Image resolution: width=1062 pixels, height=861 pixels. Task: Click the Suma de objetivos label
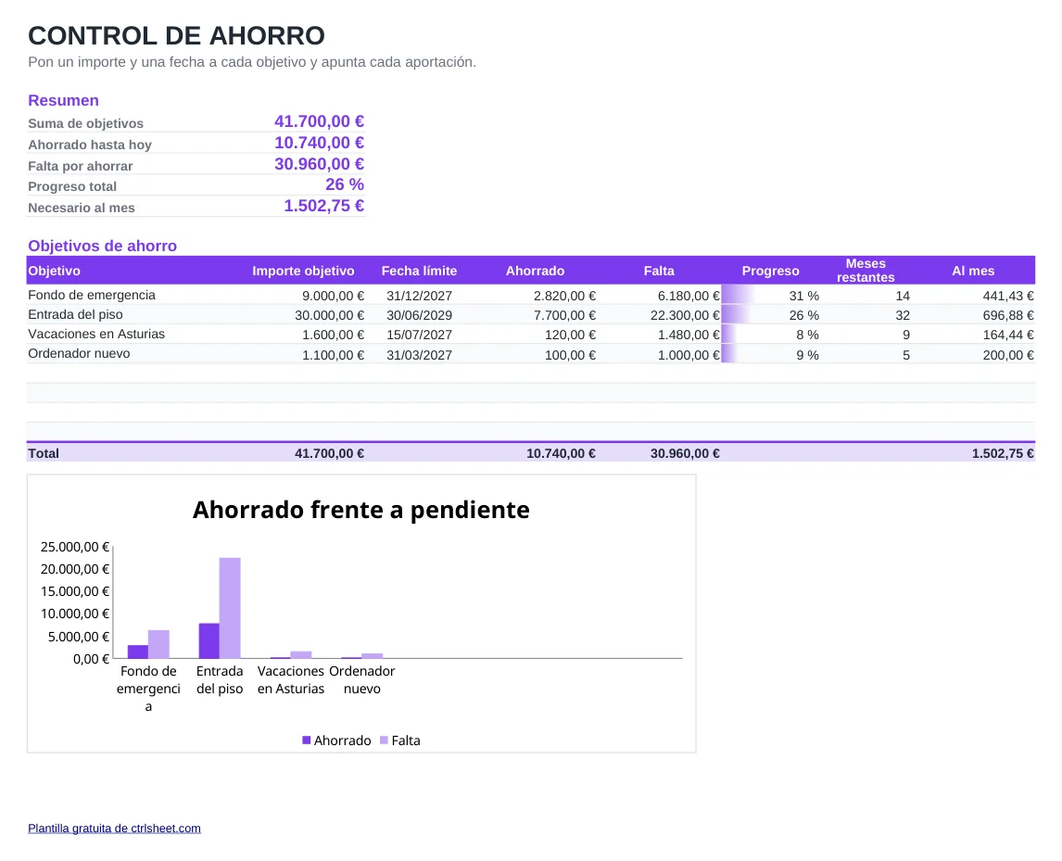tap(85, 123)
